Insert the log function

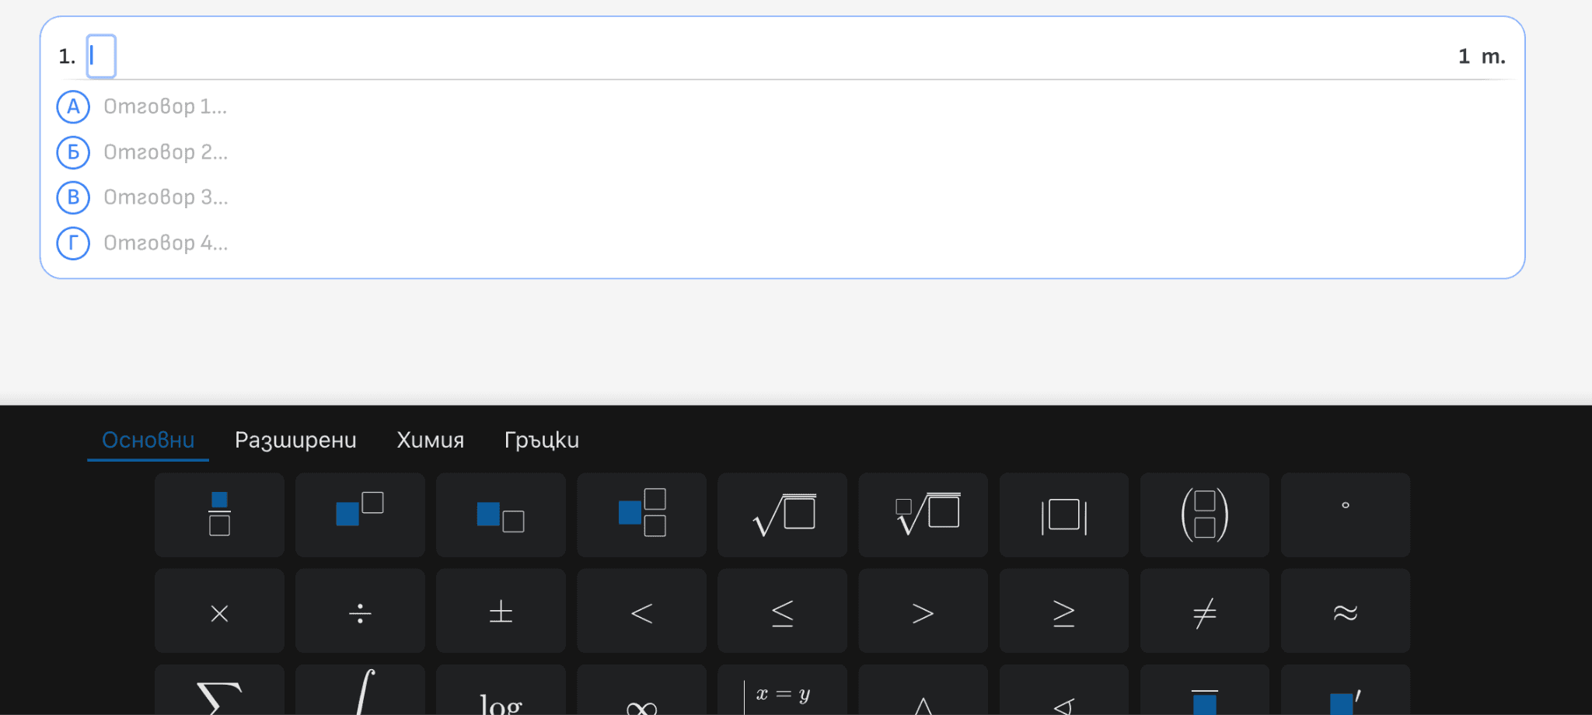tap(501, 690)
